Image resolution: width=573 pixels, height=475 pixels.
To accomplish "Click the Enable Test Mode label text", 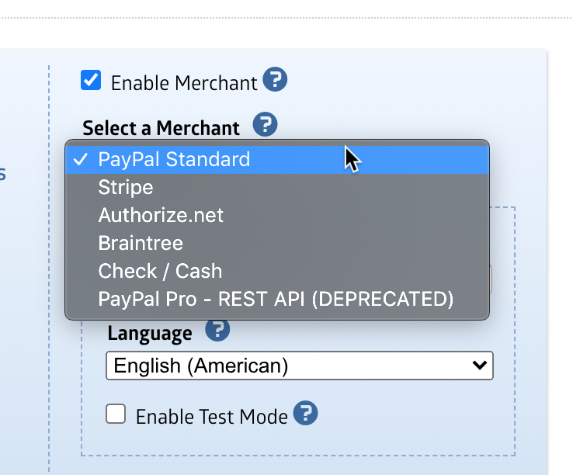I will point(211,417).
